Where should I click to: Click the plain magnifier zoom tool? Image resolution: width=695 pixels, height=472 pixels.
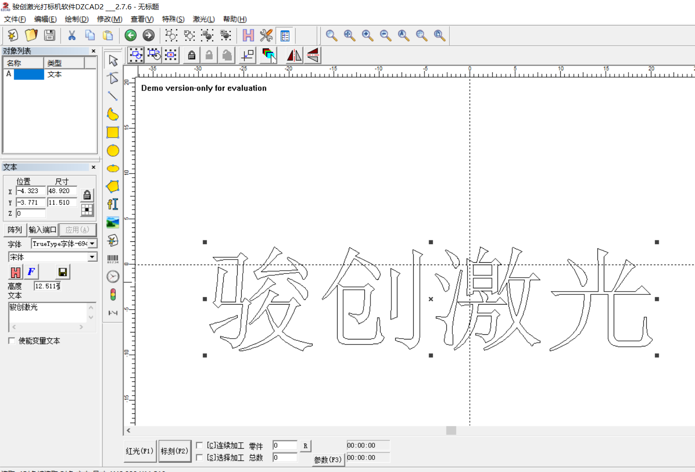click(x=331, y=35)
